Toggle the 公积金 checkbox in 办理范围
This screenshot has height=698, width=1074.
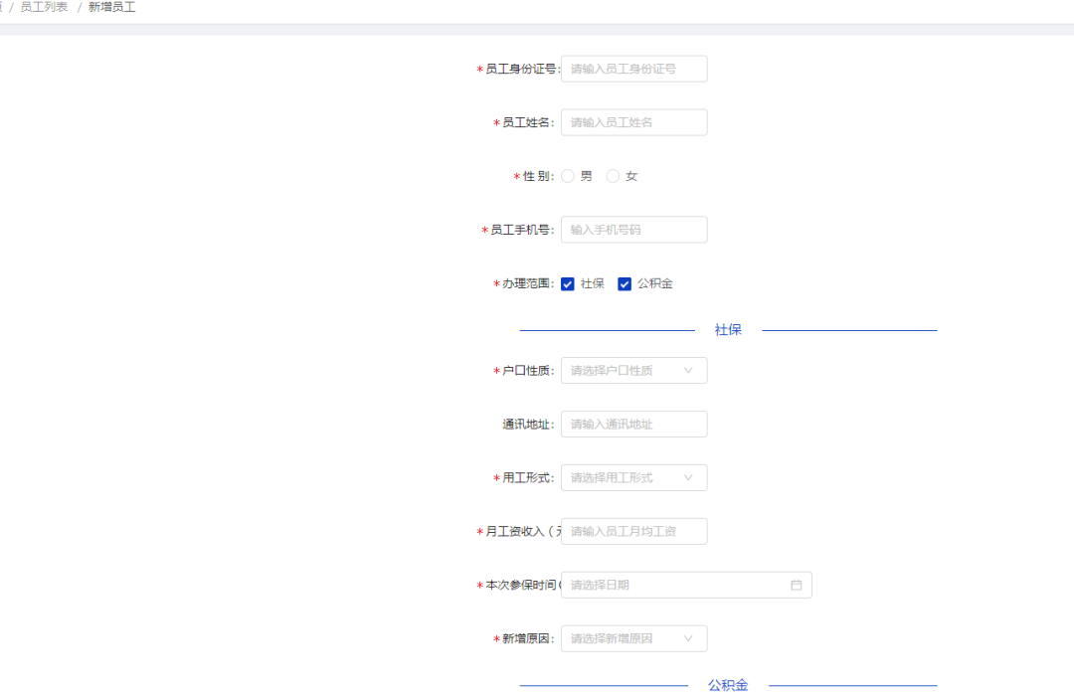[625, 284]
